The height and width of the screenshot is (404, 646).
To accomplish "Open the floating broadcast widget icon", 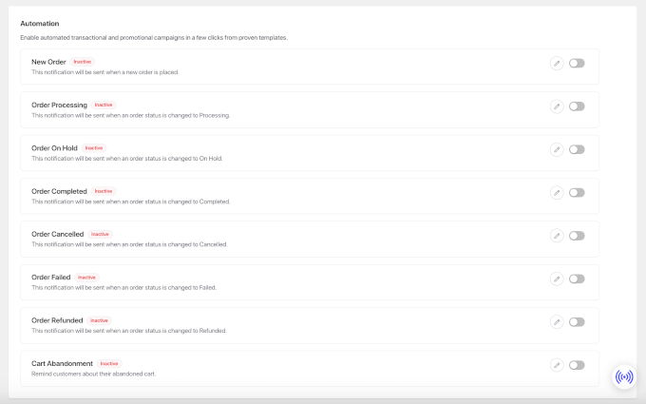I will (x=623, y=376).
